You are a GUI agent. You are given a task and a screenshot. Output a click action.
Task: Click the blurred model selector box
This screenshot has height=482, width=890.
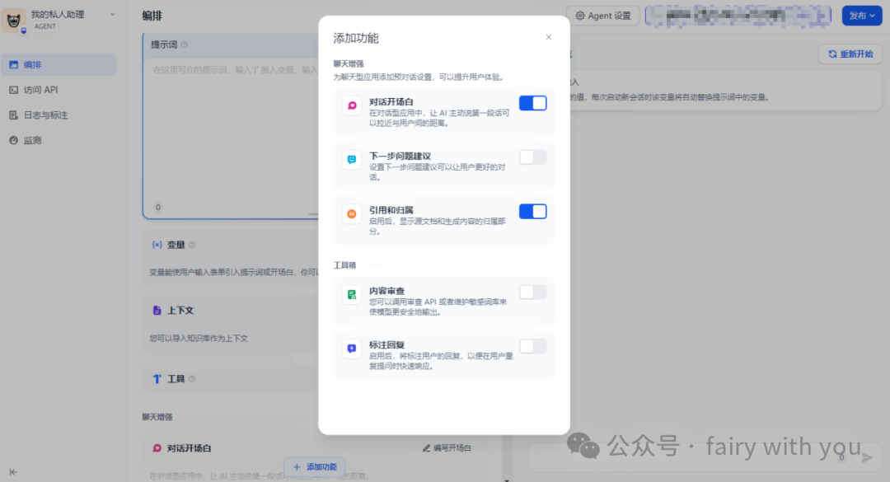click(738, 16)
